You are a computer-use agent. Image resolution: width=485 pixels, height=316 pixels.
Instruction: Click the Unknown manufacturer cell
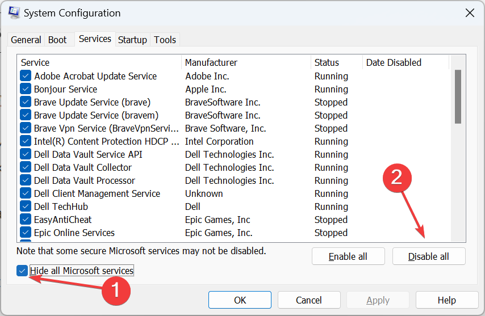[204, 193]
